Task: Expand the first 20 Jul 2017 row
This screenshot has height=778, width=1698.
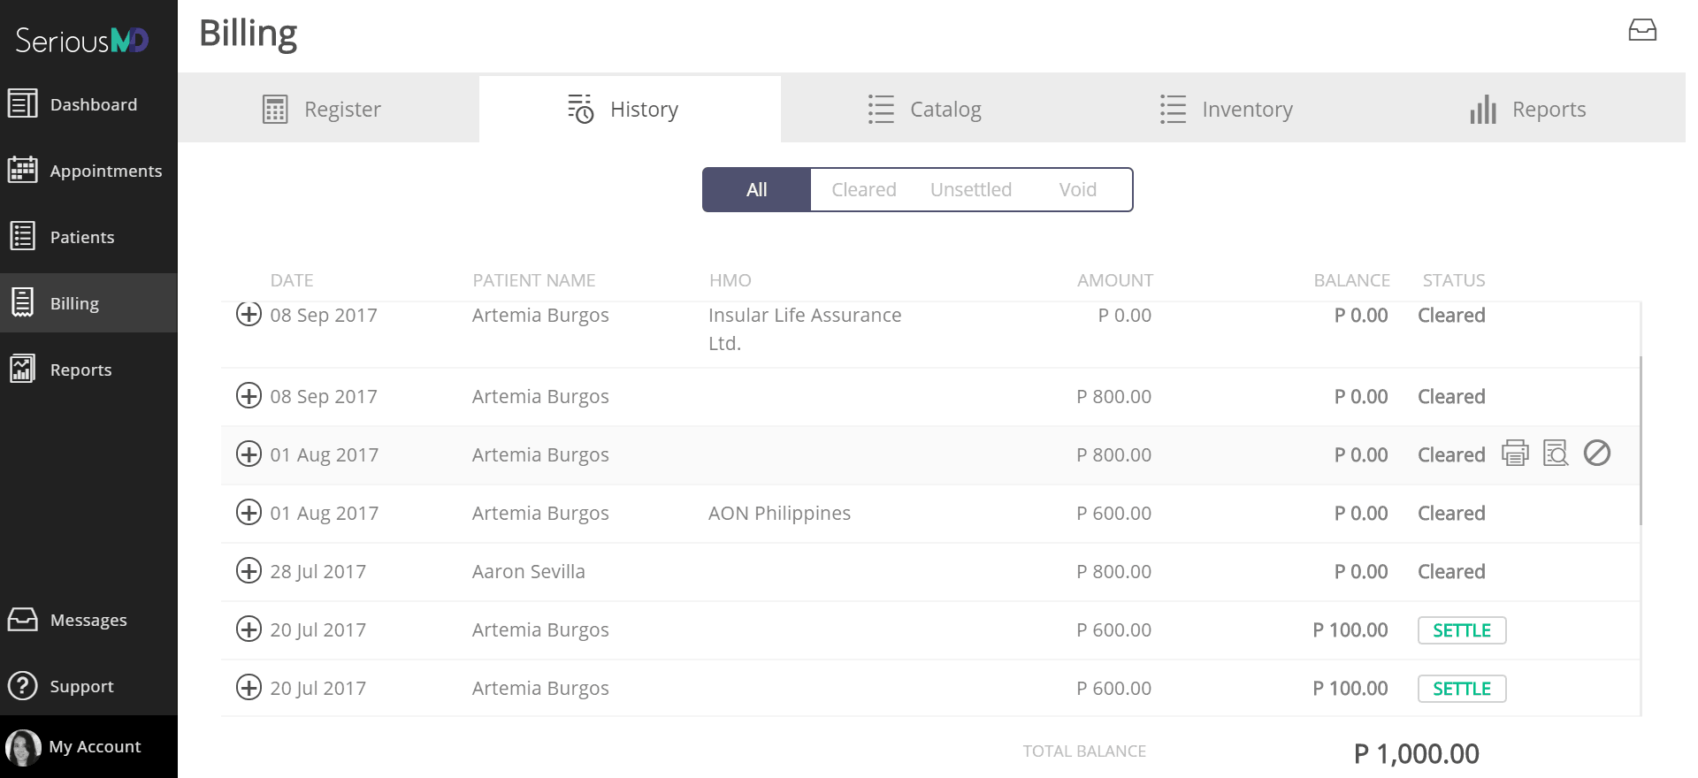Action: (249, 629)
